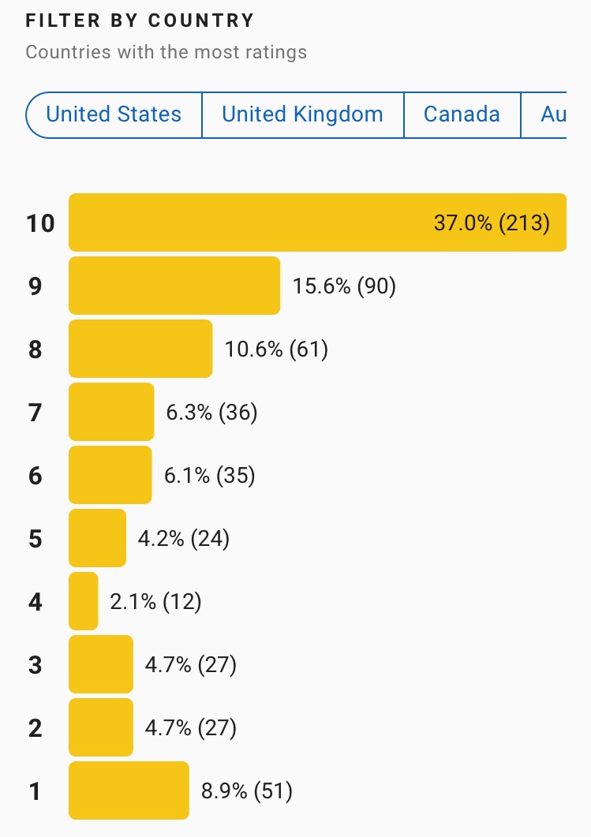Select the rating 1 yellow bar

(x=129, y=790)
